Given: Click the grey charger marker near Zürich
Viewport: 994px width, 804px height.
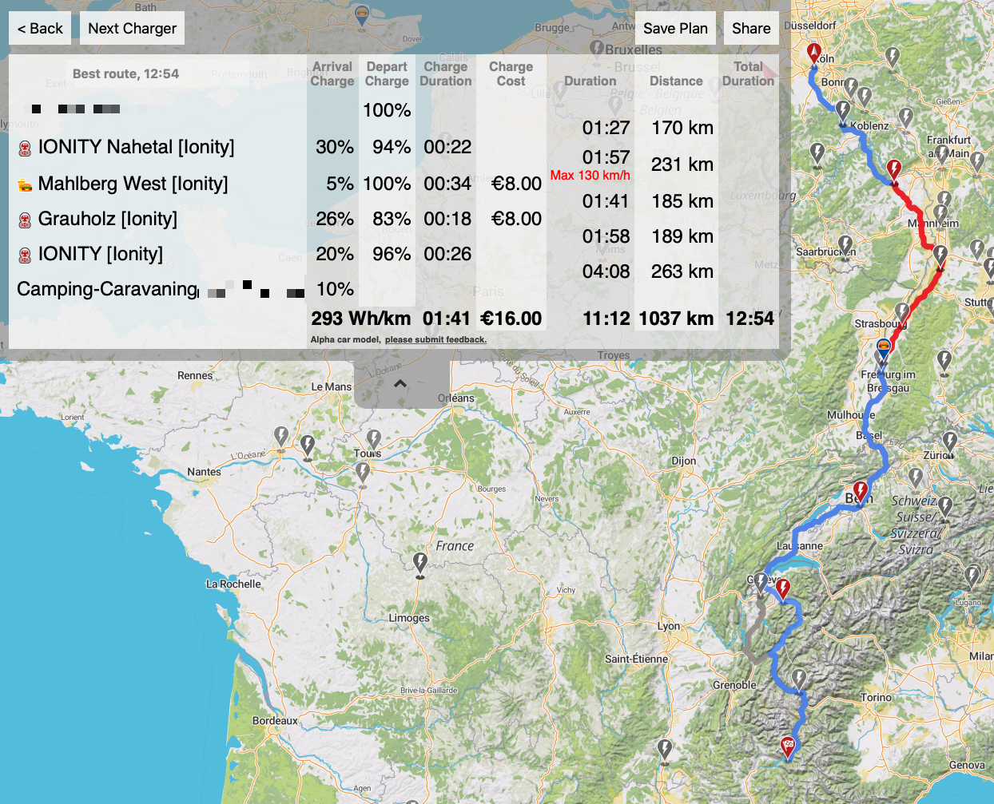Looking at the screenshot, I should click(949, 440).
